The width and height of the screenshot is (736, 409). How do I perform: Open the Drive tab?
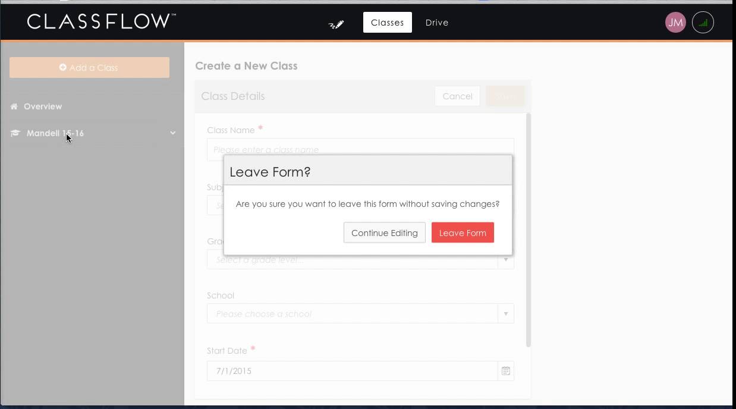[x=437, y=23]
